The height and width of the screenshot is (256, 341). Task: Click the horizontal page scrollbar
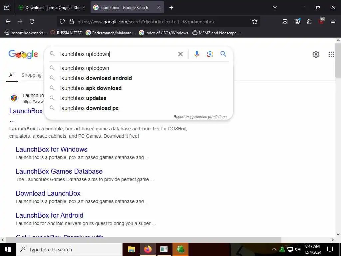coord(143,240)
